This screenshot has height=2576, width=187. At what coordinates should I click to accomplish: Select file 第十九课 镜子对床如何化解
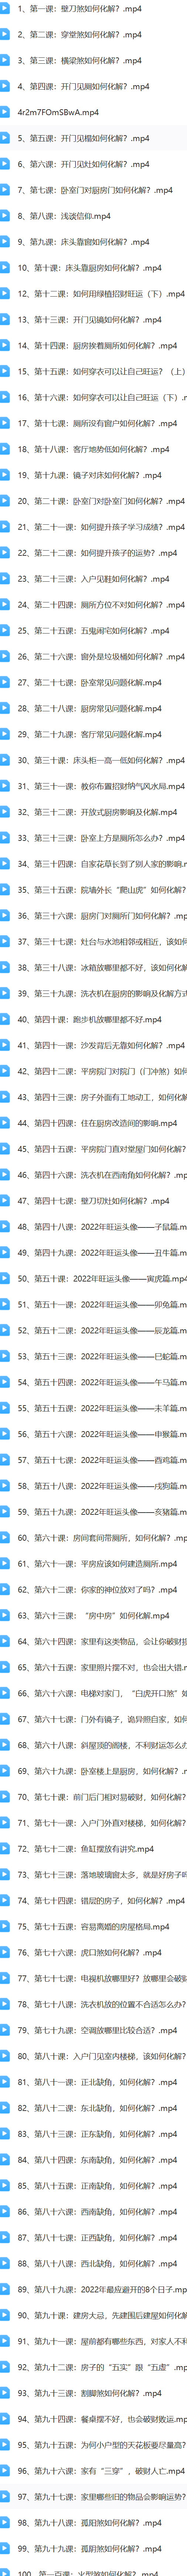[x=93, y=475]
